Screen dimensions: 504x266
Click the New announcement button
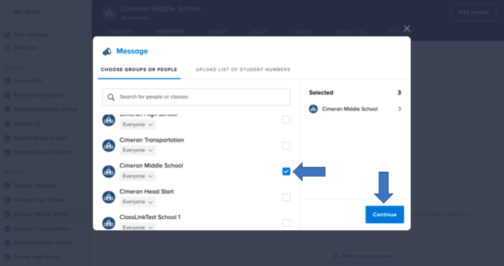click(364, 256)
